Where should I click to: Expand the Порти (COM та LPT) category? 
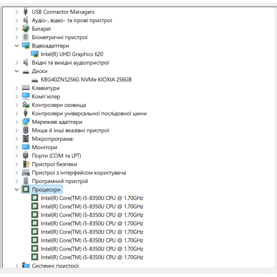point(17,156)
